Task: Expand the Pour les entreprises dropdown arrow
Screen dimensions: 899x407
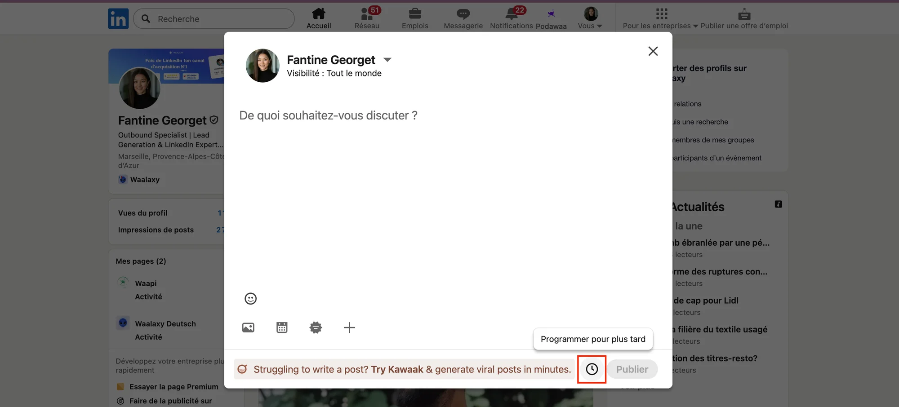Action: 696,26
